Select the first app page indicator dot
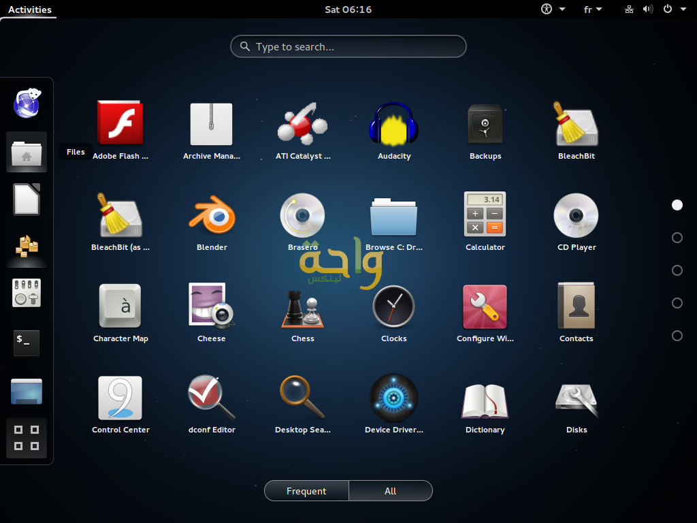This screenshot has width=697, height=523. 677,204
